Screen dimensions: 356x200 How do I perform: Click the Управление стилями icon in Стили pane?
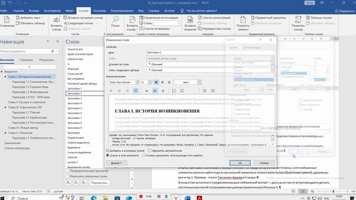84,183
